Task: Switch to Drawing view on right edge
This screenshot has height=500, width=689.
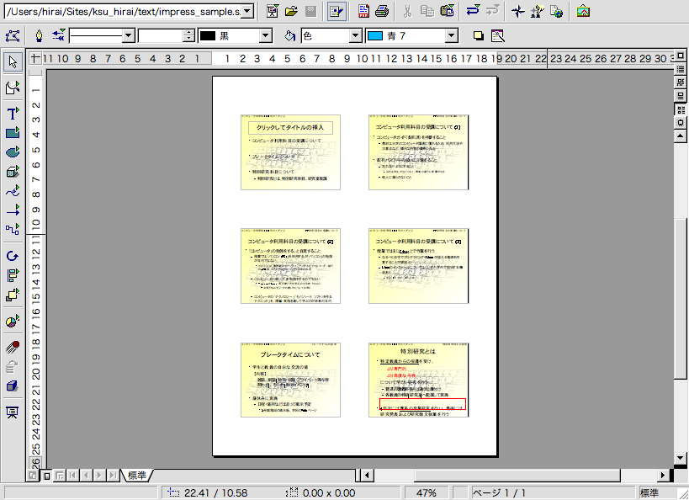Action: (x=681, y=56)
